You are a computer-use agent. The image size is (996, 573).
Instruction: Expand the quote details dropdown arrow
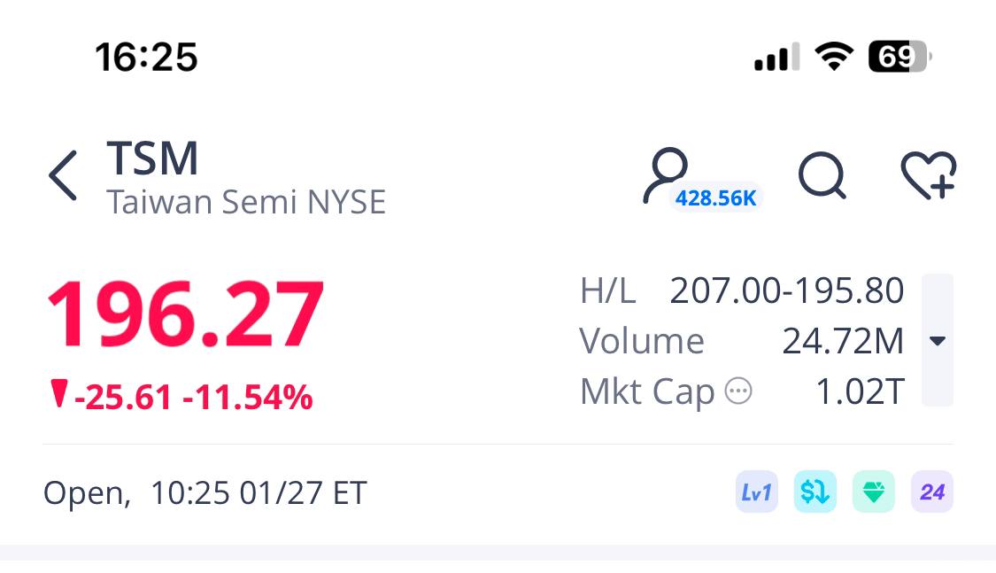click(x=938, y=341)
